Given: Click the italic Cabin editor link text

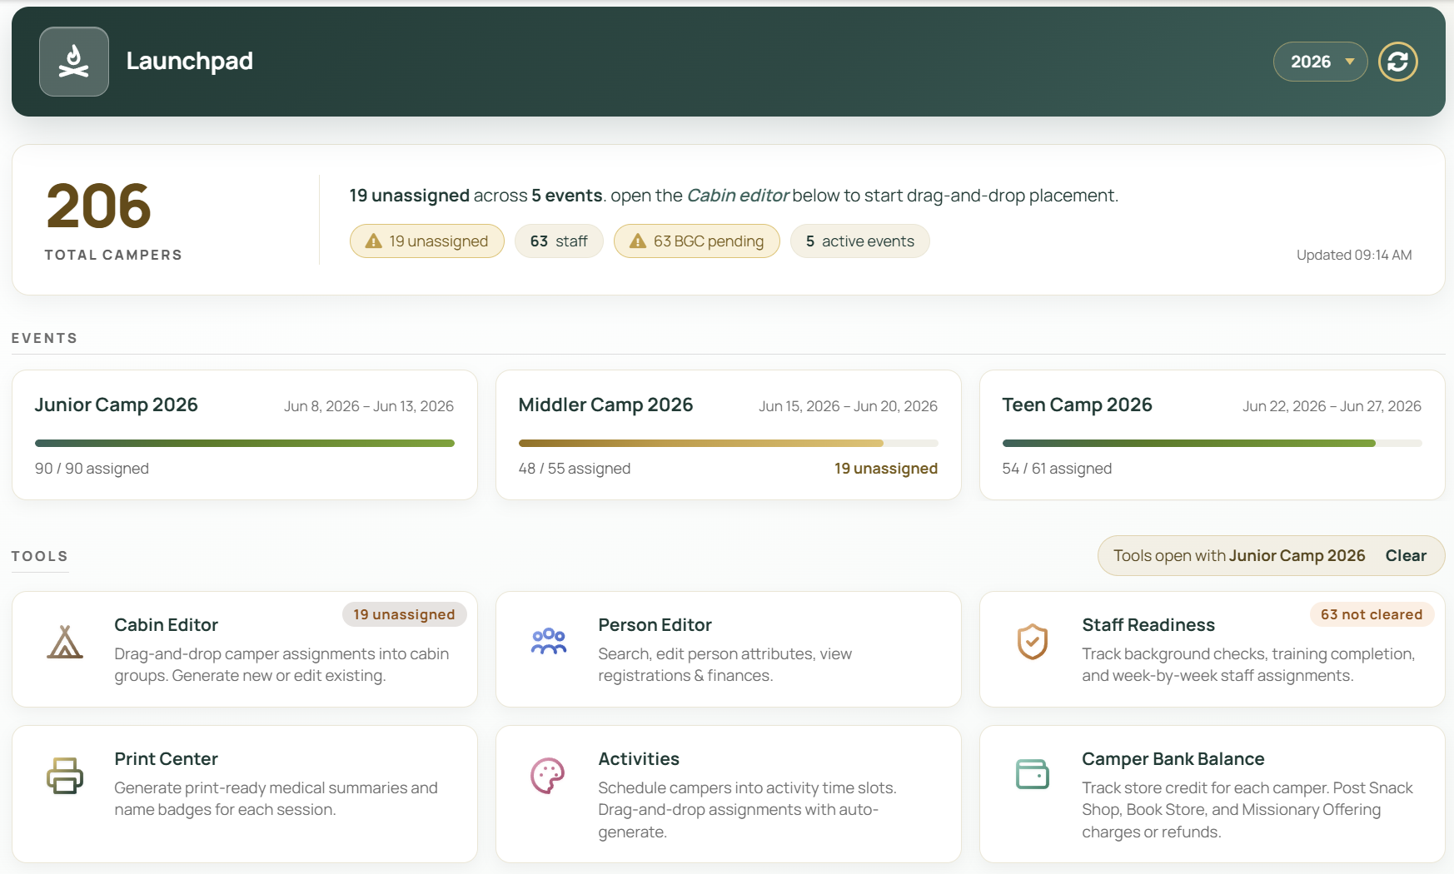Looking at the screenshot, I should [x=738, y=196].
